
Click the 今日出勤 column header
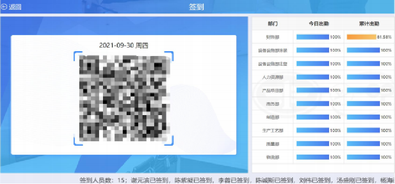319,24
